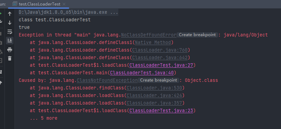Click the Up the Stack Trace arrow
This screenshot has width=281, height=129.
tap(10, 14)
